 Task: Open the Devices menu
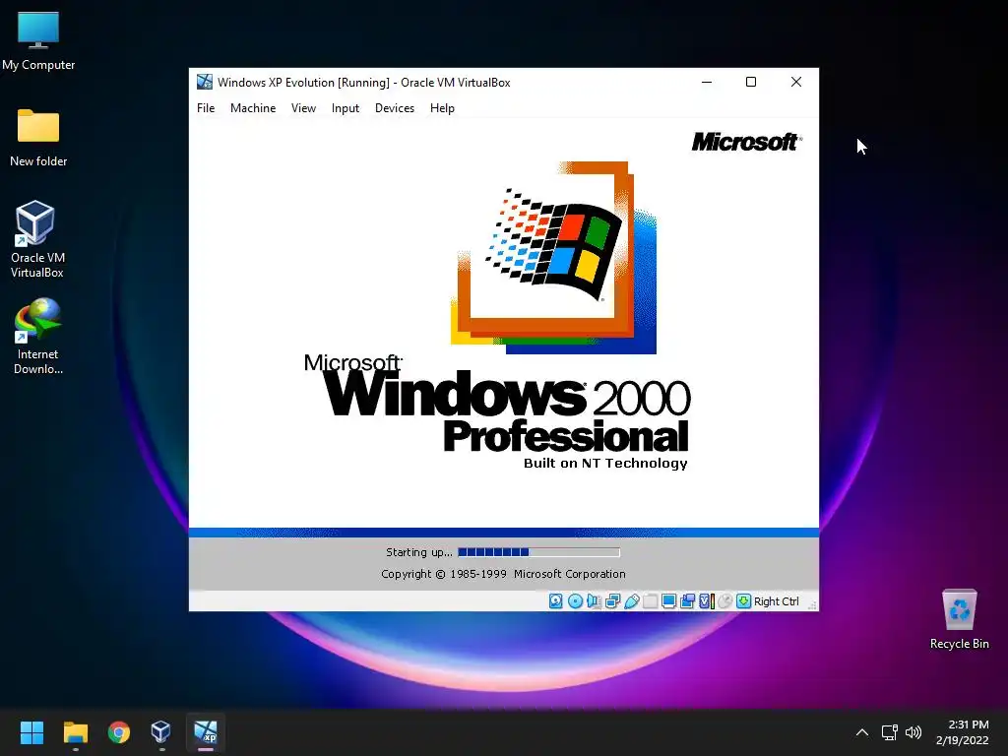tap(395, 108)
